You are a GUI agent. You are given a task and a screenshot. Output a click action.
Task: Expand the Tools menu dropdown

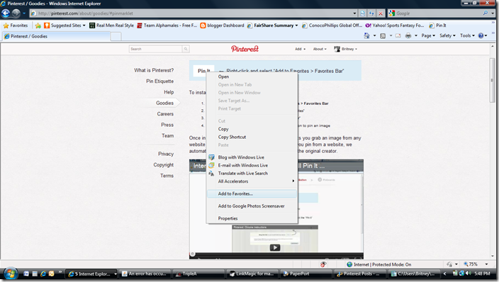pyautogui.click(x=467, y=35)
